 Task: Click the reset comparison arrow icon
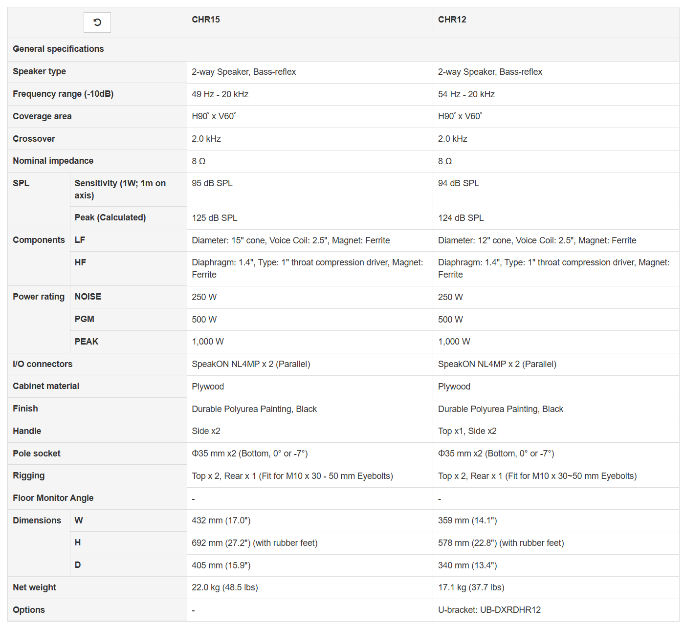(97, 22)
